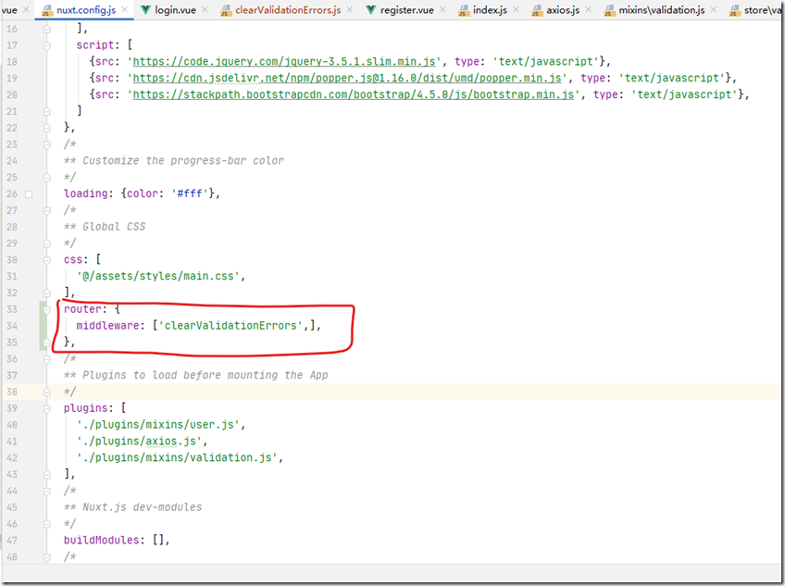Click the #fff color swatch in gutter
The image size is (785, 586).
pyautogui.click(x=29, y=194)
